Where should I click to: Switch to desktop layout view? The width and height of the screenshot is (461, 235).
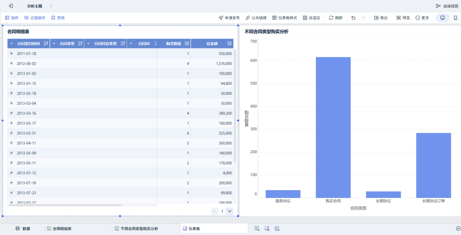click(442, 18)
